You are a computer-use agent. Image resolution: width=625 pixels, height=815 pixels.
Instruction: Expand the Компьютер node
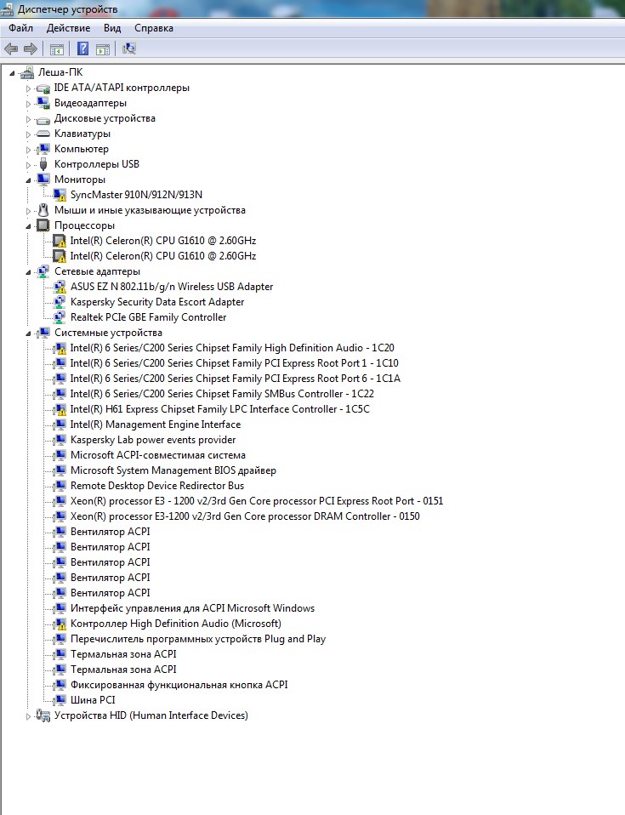[x=29, y=151]
